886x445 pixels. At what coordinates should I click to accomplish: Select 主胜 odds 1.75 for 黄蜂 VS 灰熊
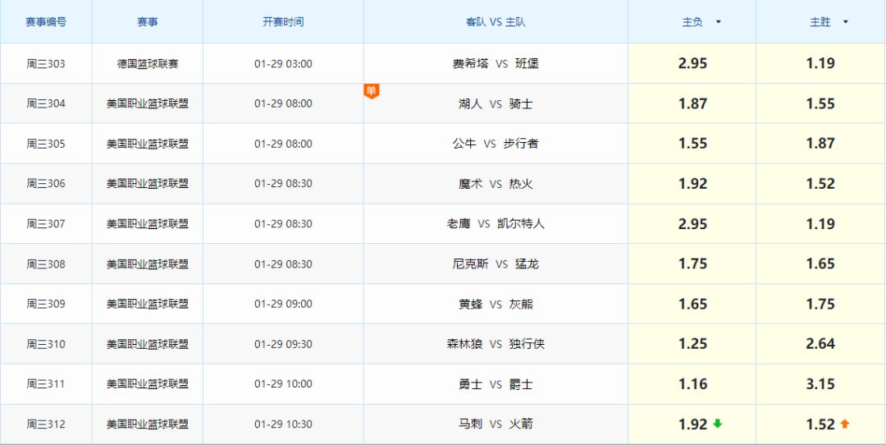click(820, 305)
